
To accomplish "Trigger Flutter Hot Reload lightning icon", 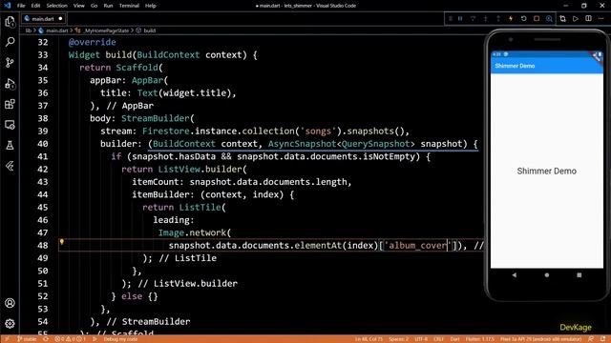I will pyautogui.click(x=511, y=19).
